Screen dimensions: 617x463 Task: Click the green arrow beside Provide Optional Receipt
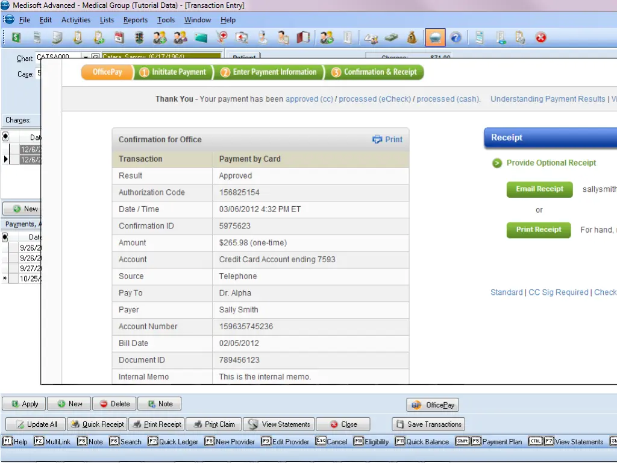pos(497,163)
